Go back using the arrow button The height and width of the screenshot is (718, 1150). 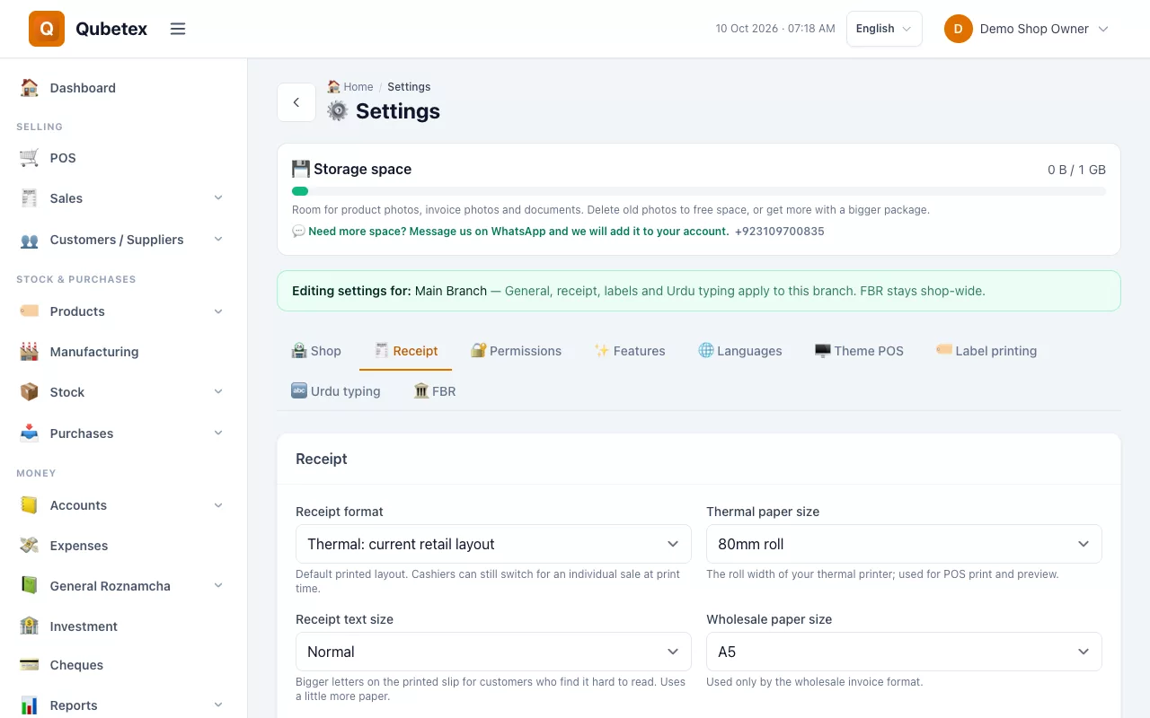click(296, 102)
